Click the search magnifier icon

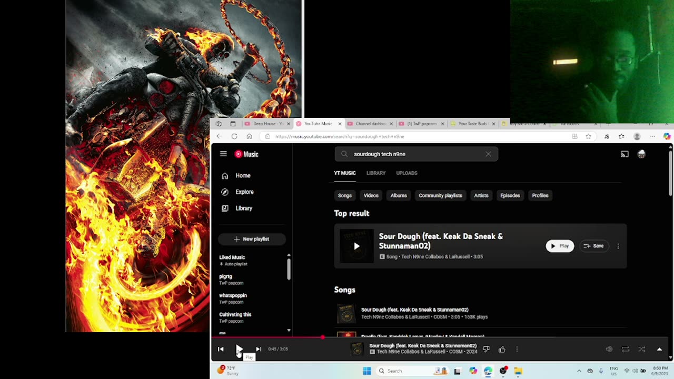pyautogui.click(x=344, y=154)
